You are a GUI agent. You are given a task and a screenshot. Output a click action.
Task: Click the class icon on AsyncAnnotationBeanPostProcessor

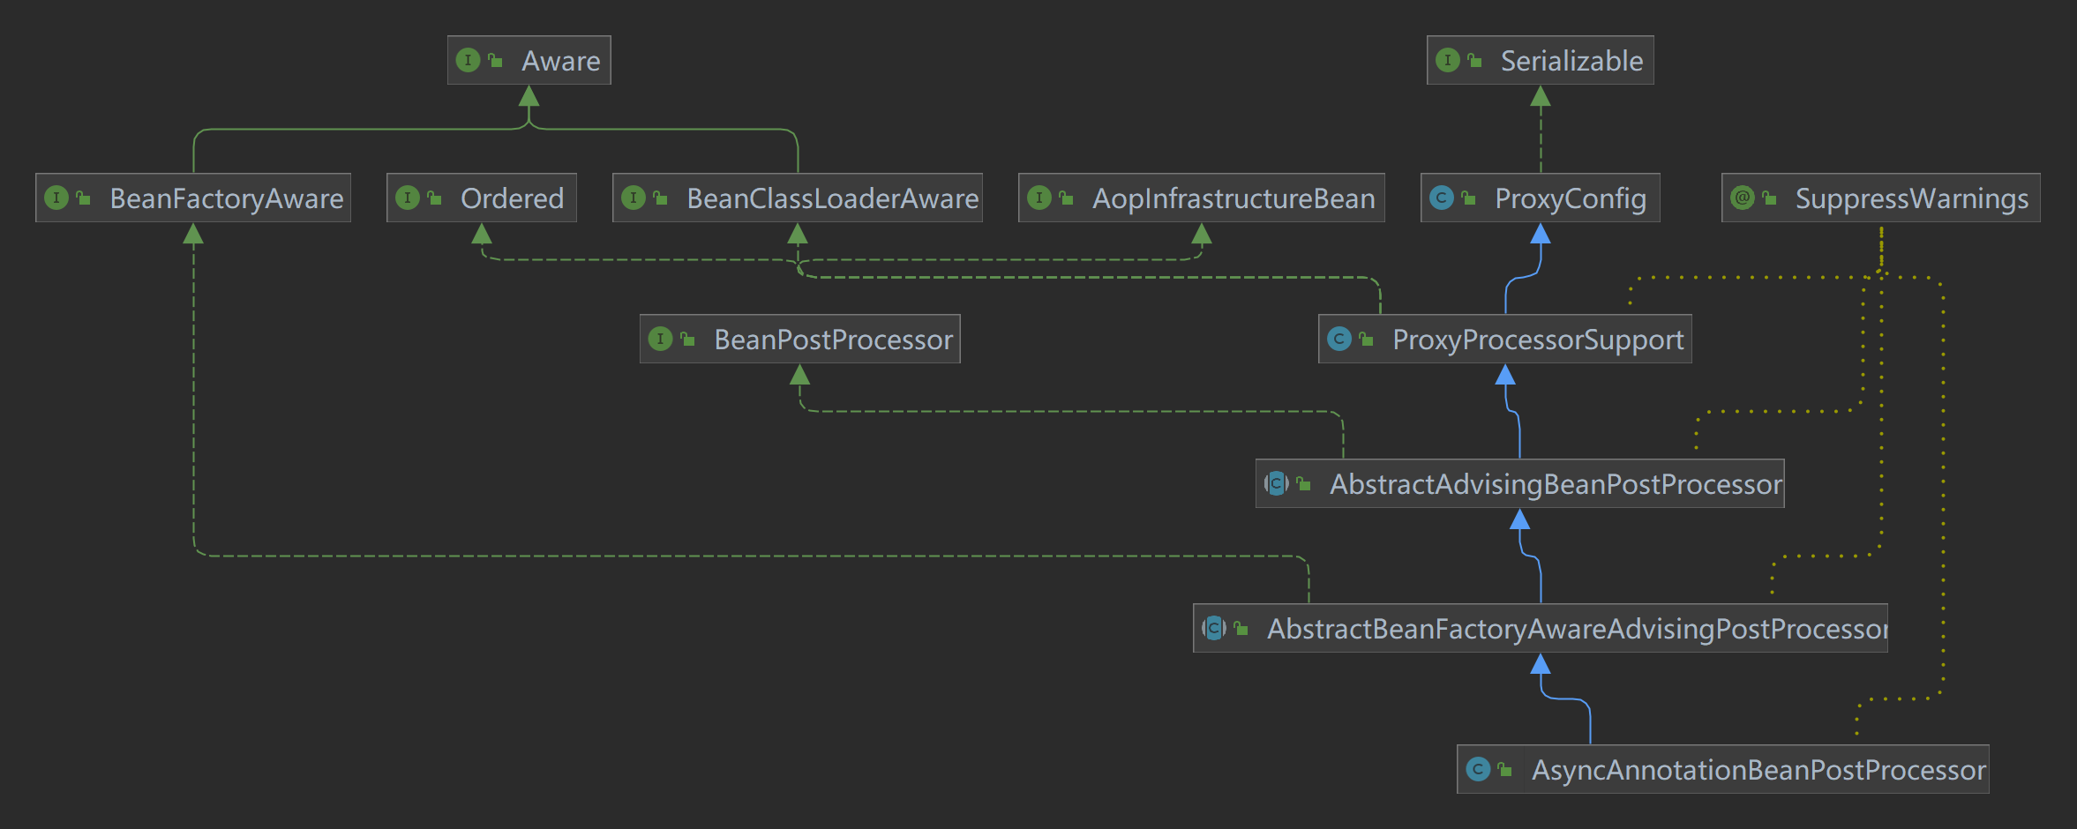tap(1477, 769)
